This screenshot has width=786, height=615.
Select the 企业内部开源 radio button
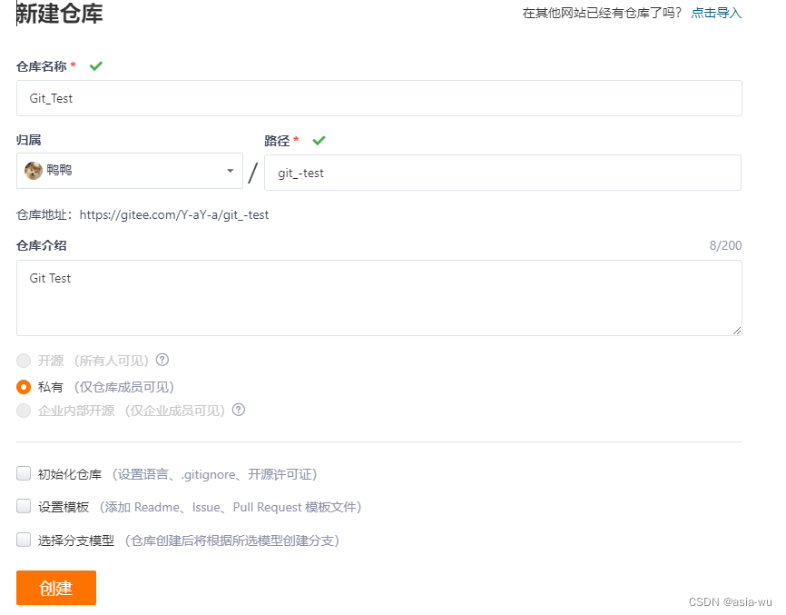pos(24,411)
